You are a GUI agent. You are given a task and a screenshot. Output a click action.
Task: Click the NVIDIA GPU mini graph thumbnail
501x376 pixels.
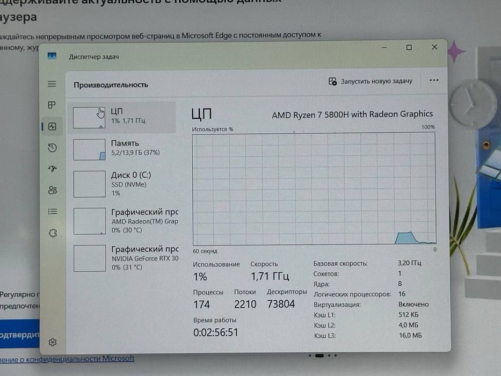coord(90,258)
